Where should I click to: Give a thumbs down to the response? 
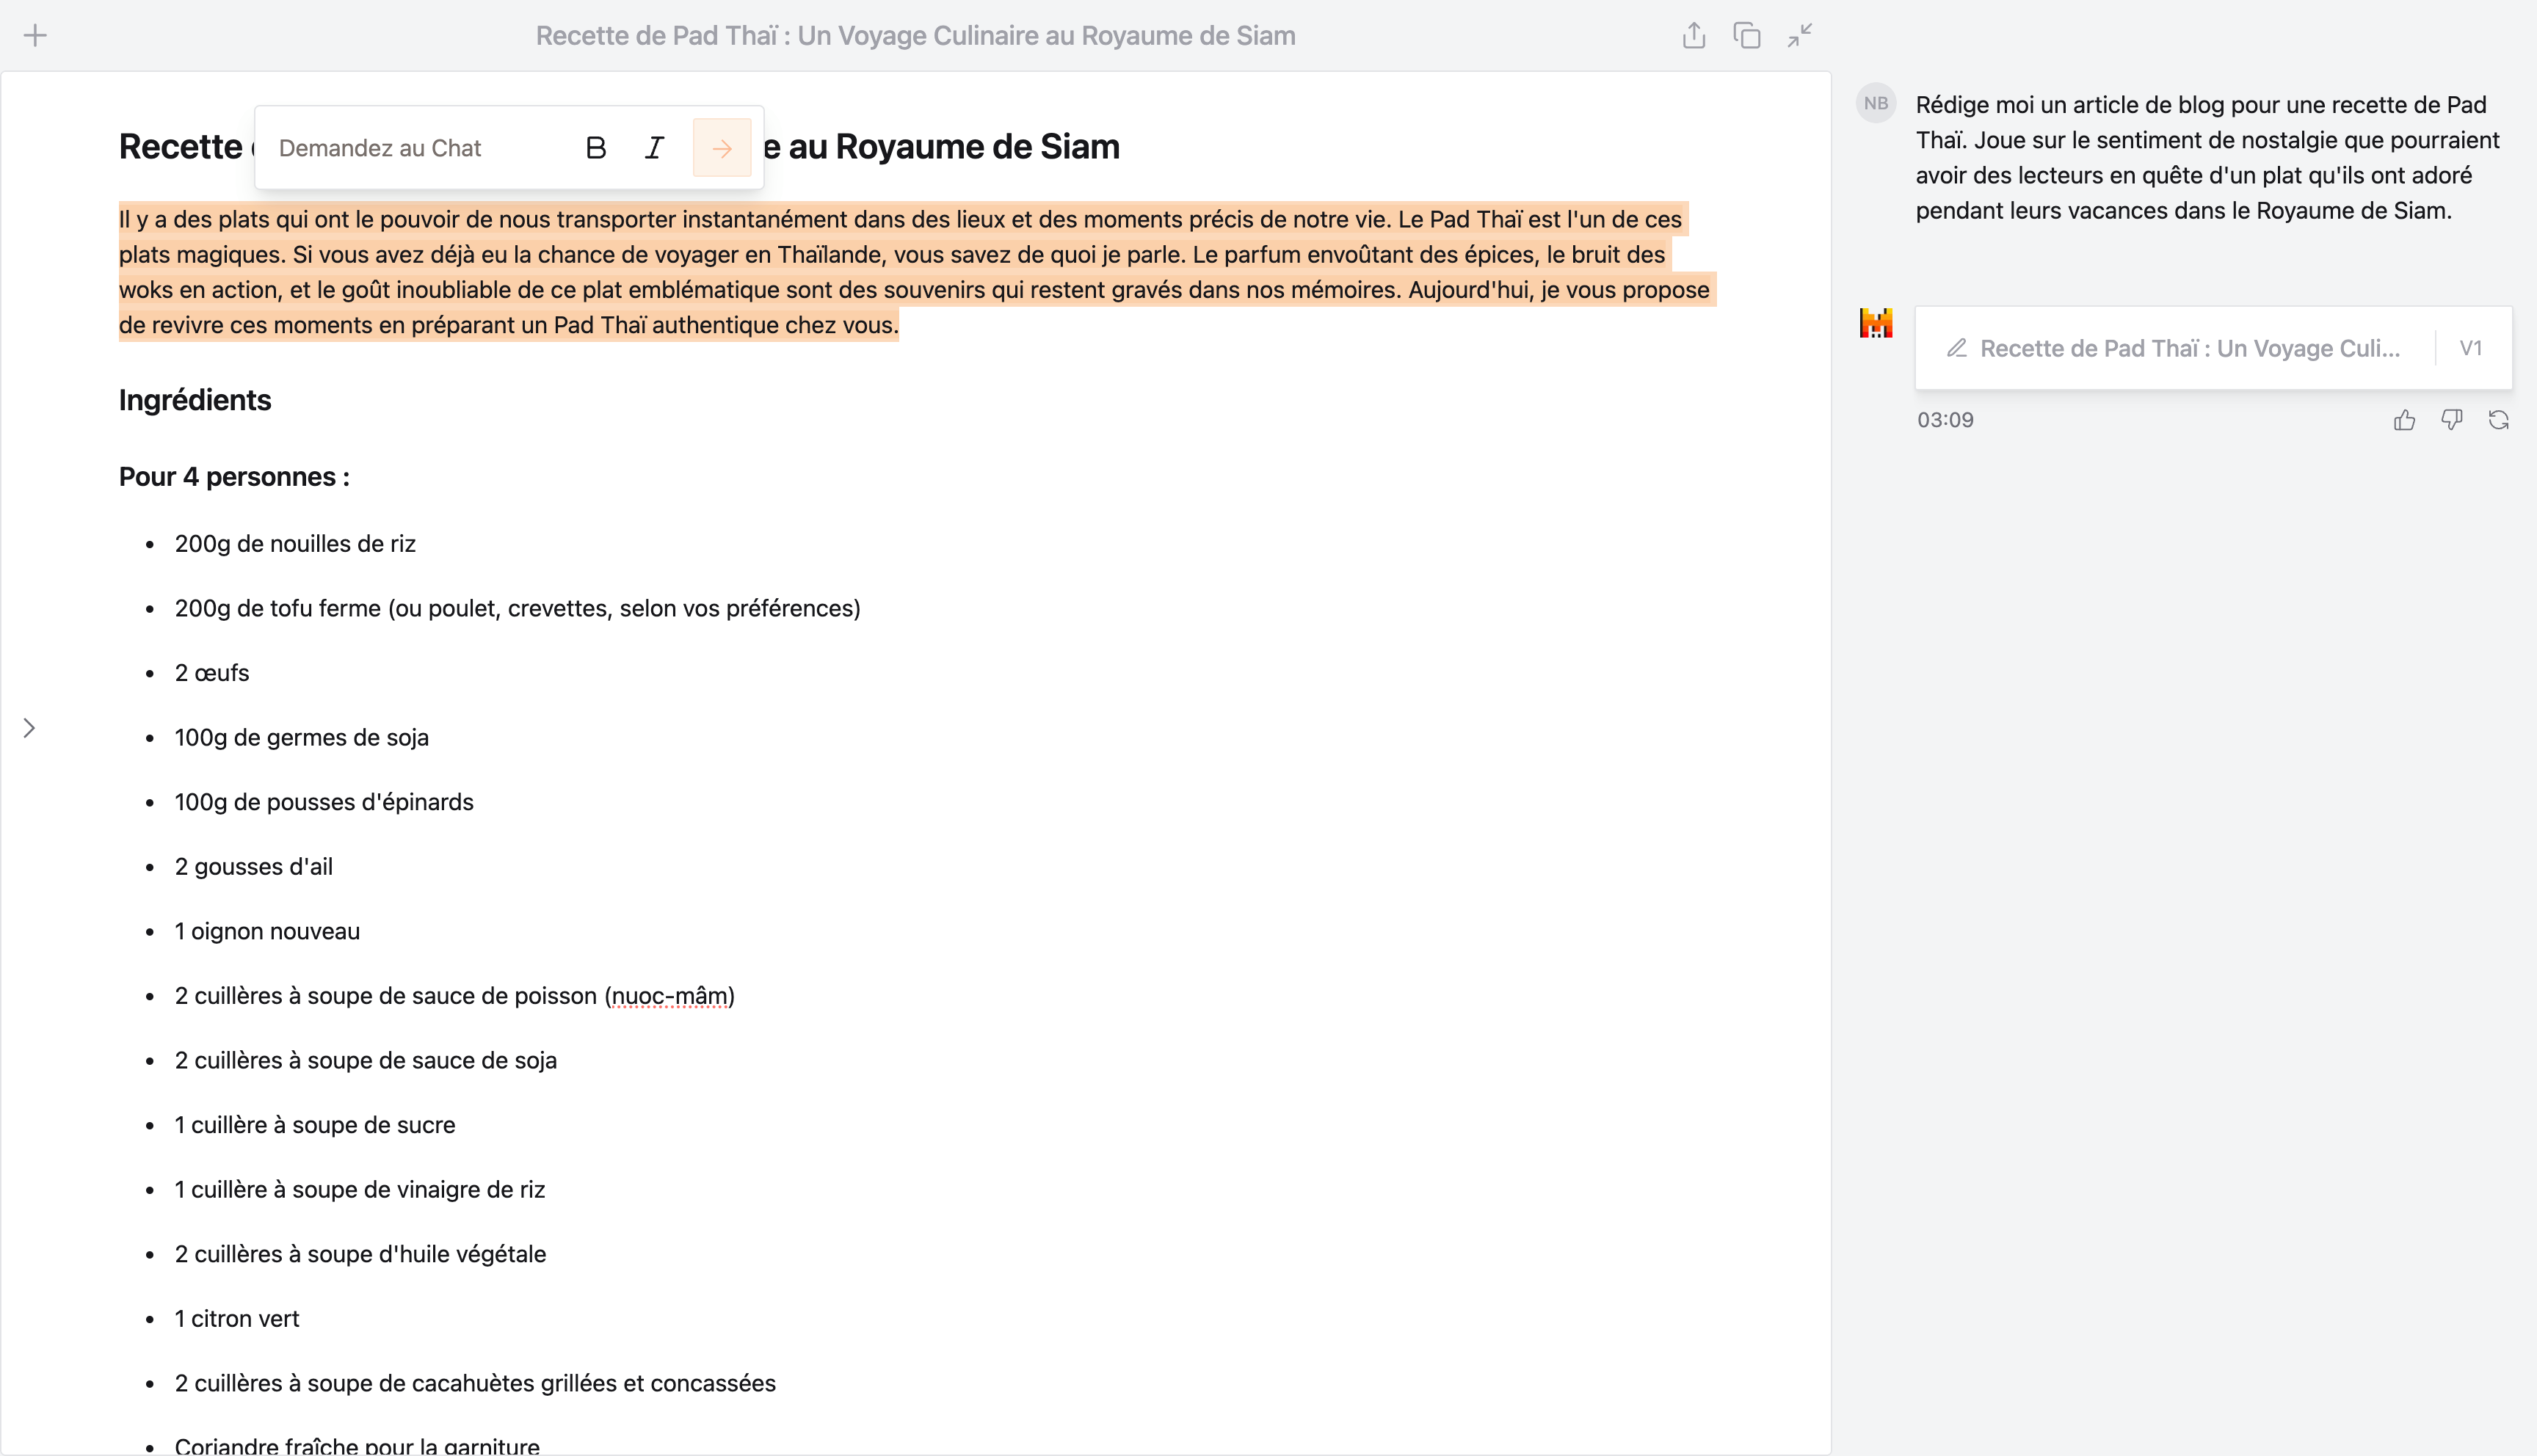point(2451,419)
